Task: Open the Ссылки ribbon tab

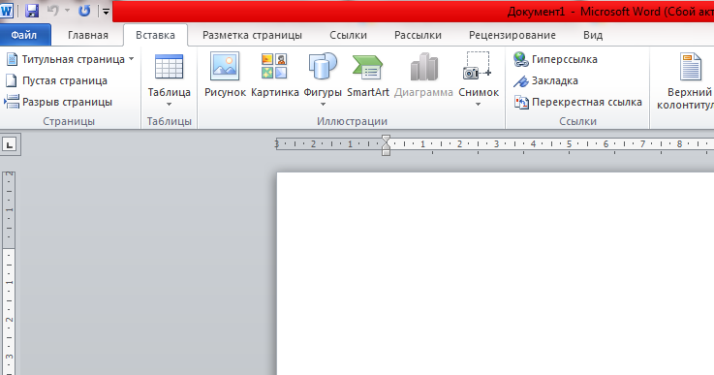Action: pos(349,35)
